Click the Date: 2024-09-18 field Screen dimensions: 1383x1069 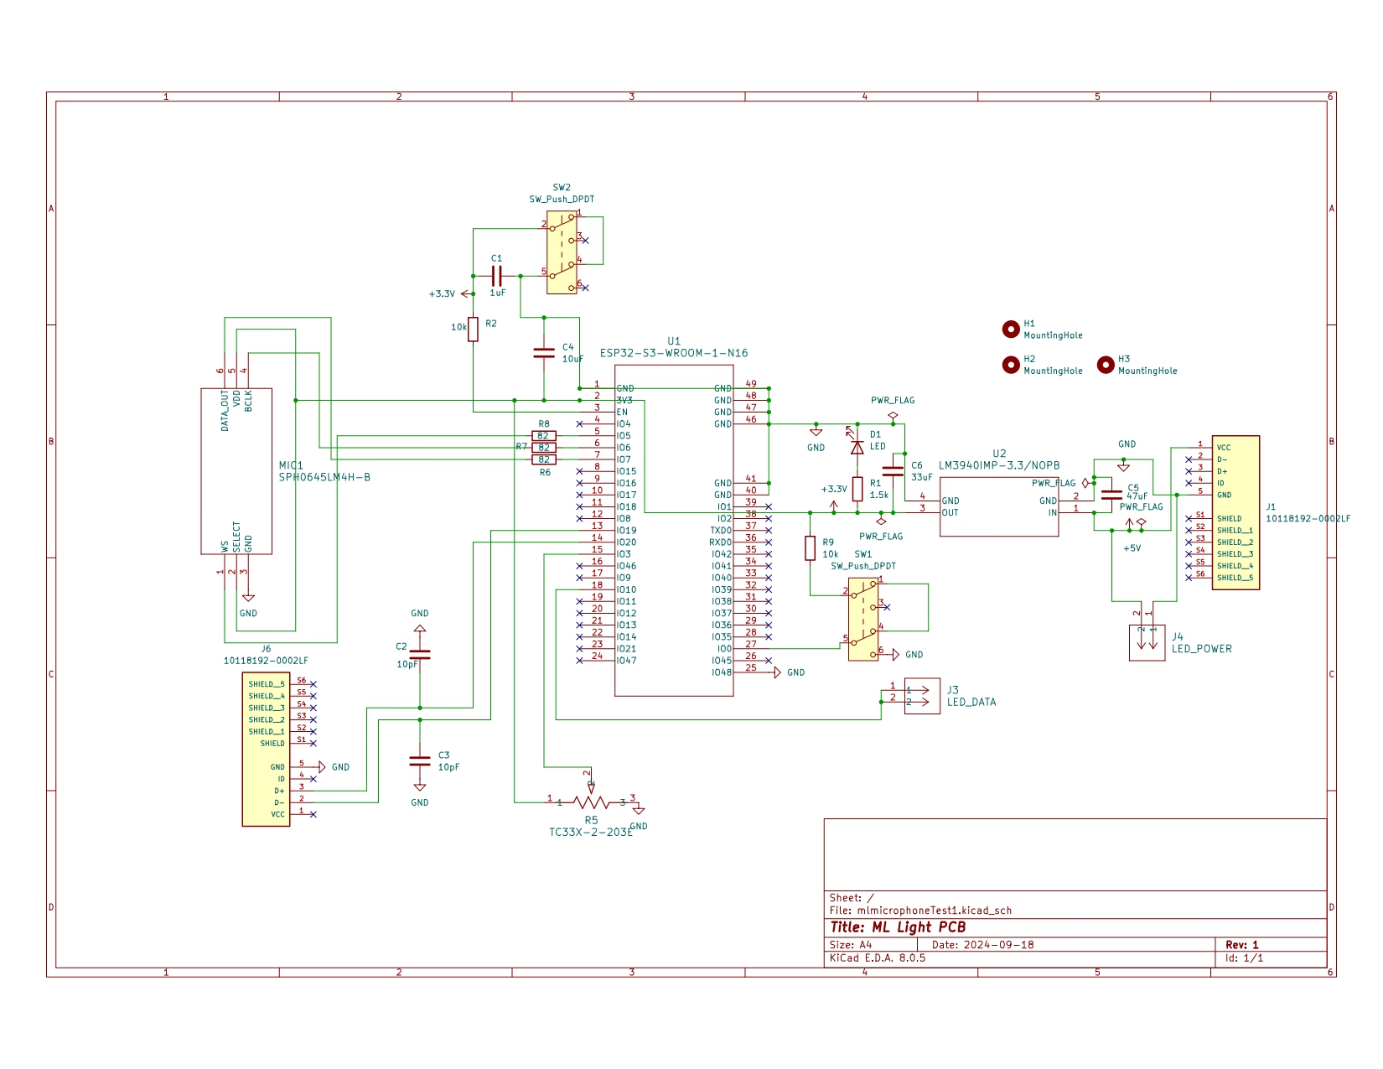[x=982, y=945]
